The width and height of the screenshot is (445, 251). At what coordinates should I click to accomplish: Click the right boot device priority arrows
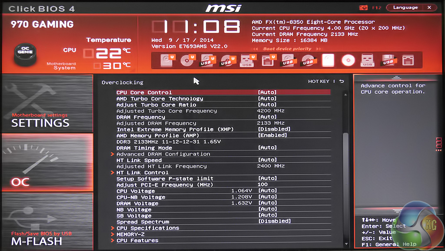pos(319,49)
